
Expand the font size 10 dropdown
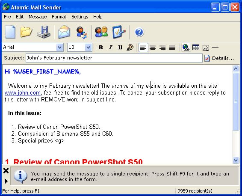(88, 47)
